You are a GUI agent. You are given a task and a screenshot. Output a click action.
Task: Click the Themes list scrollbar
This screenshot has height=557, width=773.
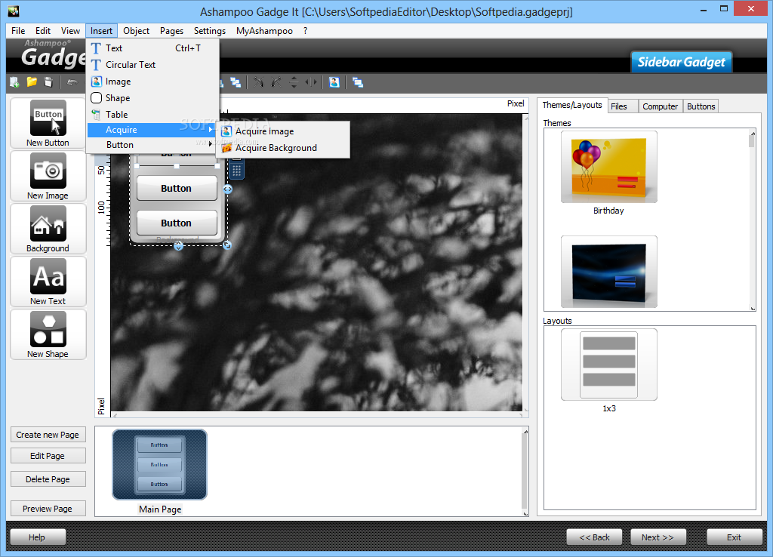752,220
